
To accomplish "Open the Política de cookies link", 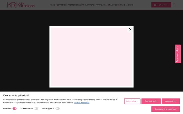I will click(82, 103).
